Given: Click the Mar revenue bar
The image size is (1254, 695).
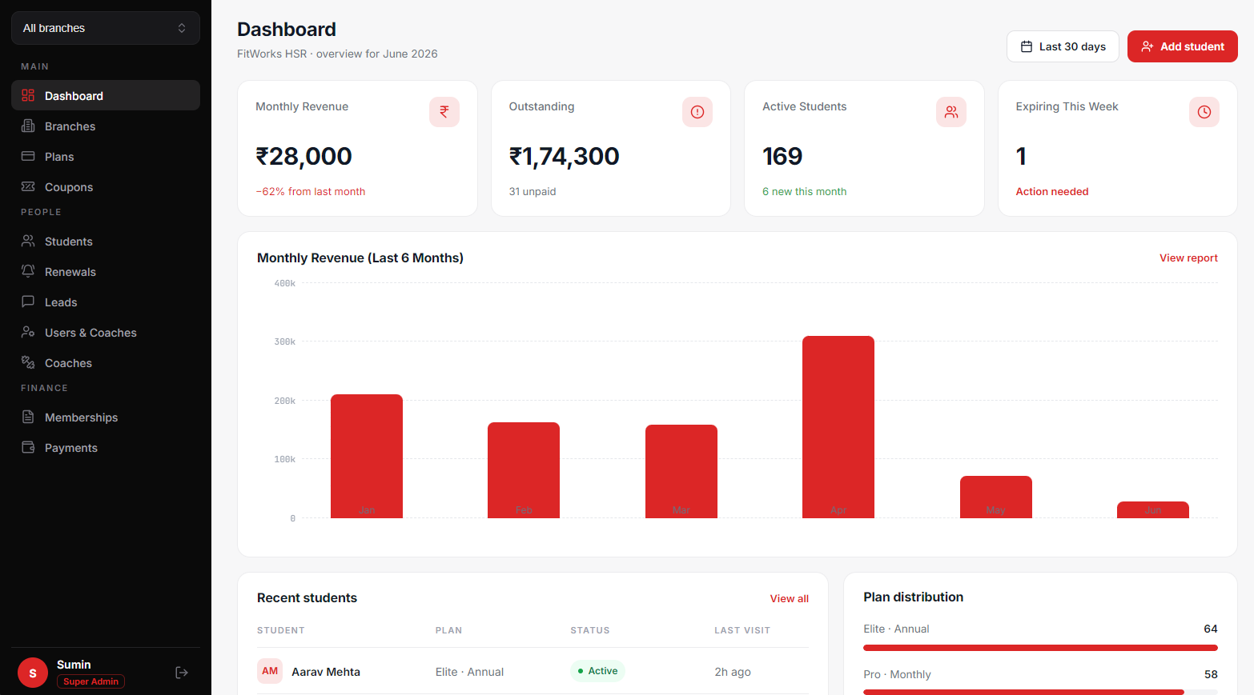Looking at the screenshot, I should 681,471.
